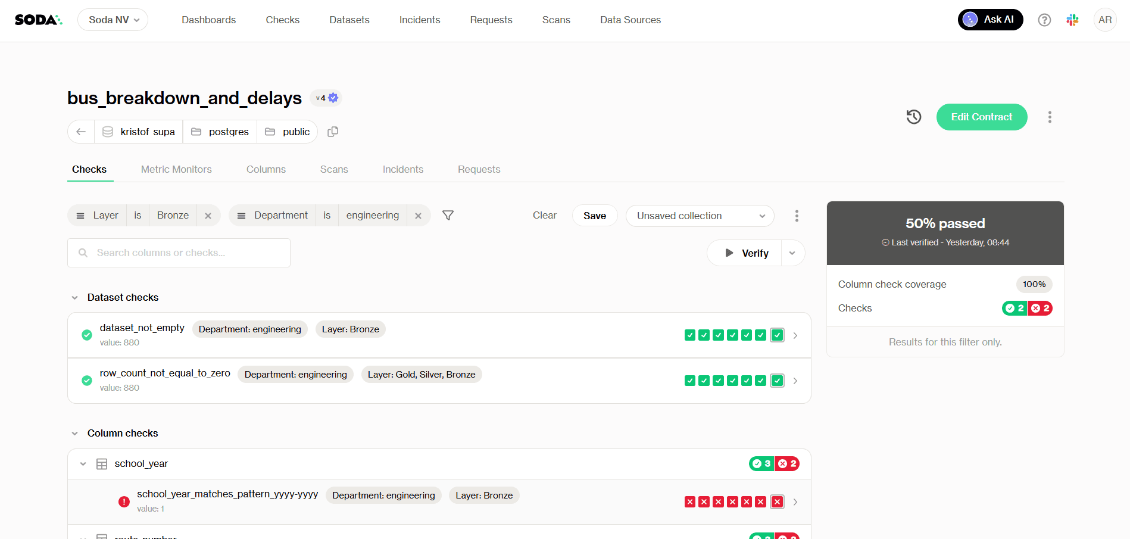This screenshot has width=1130, height=539.
Task: Collapse the school_year column checks
Action: tap(83, 463)
